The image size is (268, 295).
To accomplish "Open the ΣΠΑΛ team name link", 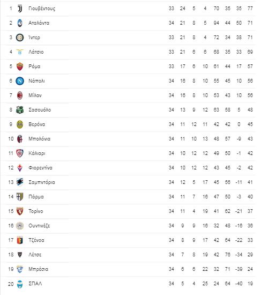I will 35,284.
